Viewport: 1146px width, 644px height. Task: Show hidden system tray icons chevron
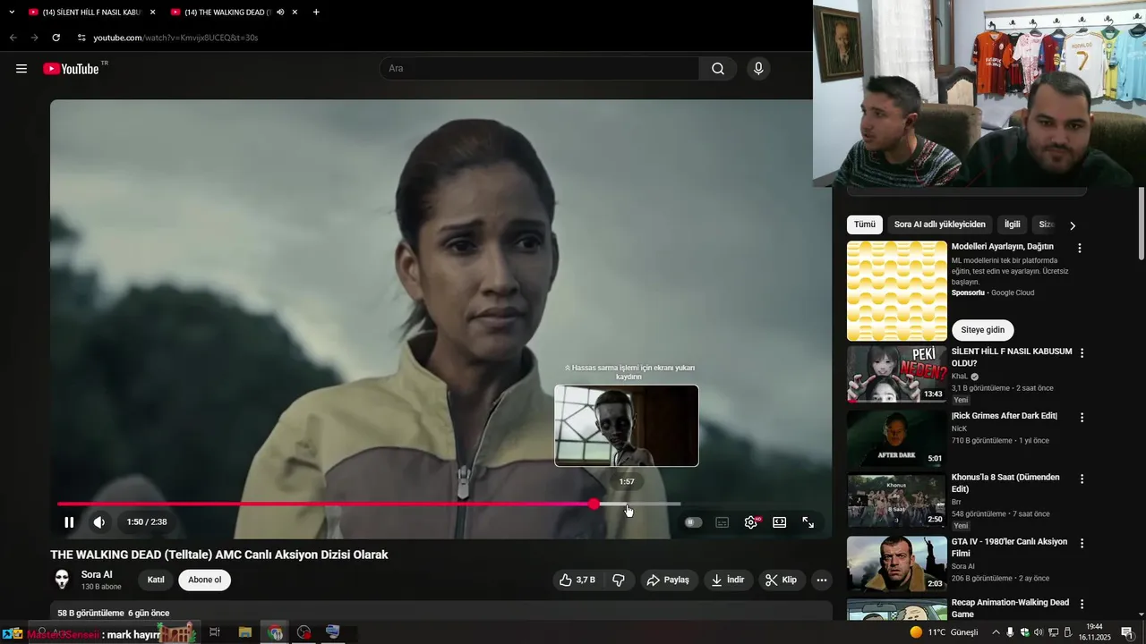pyautogui.click(x=996, y=632)
